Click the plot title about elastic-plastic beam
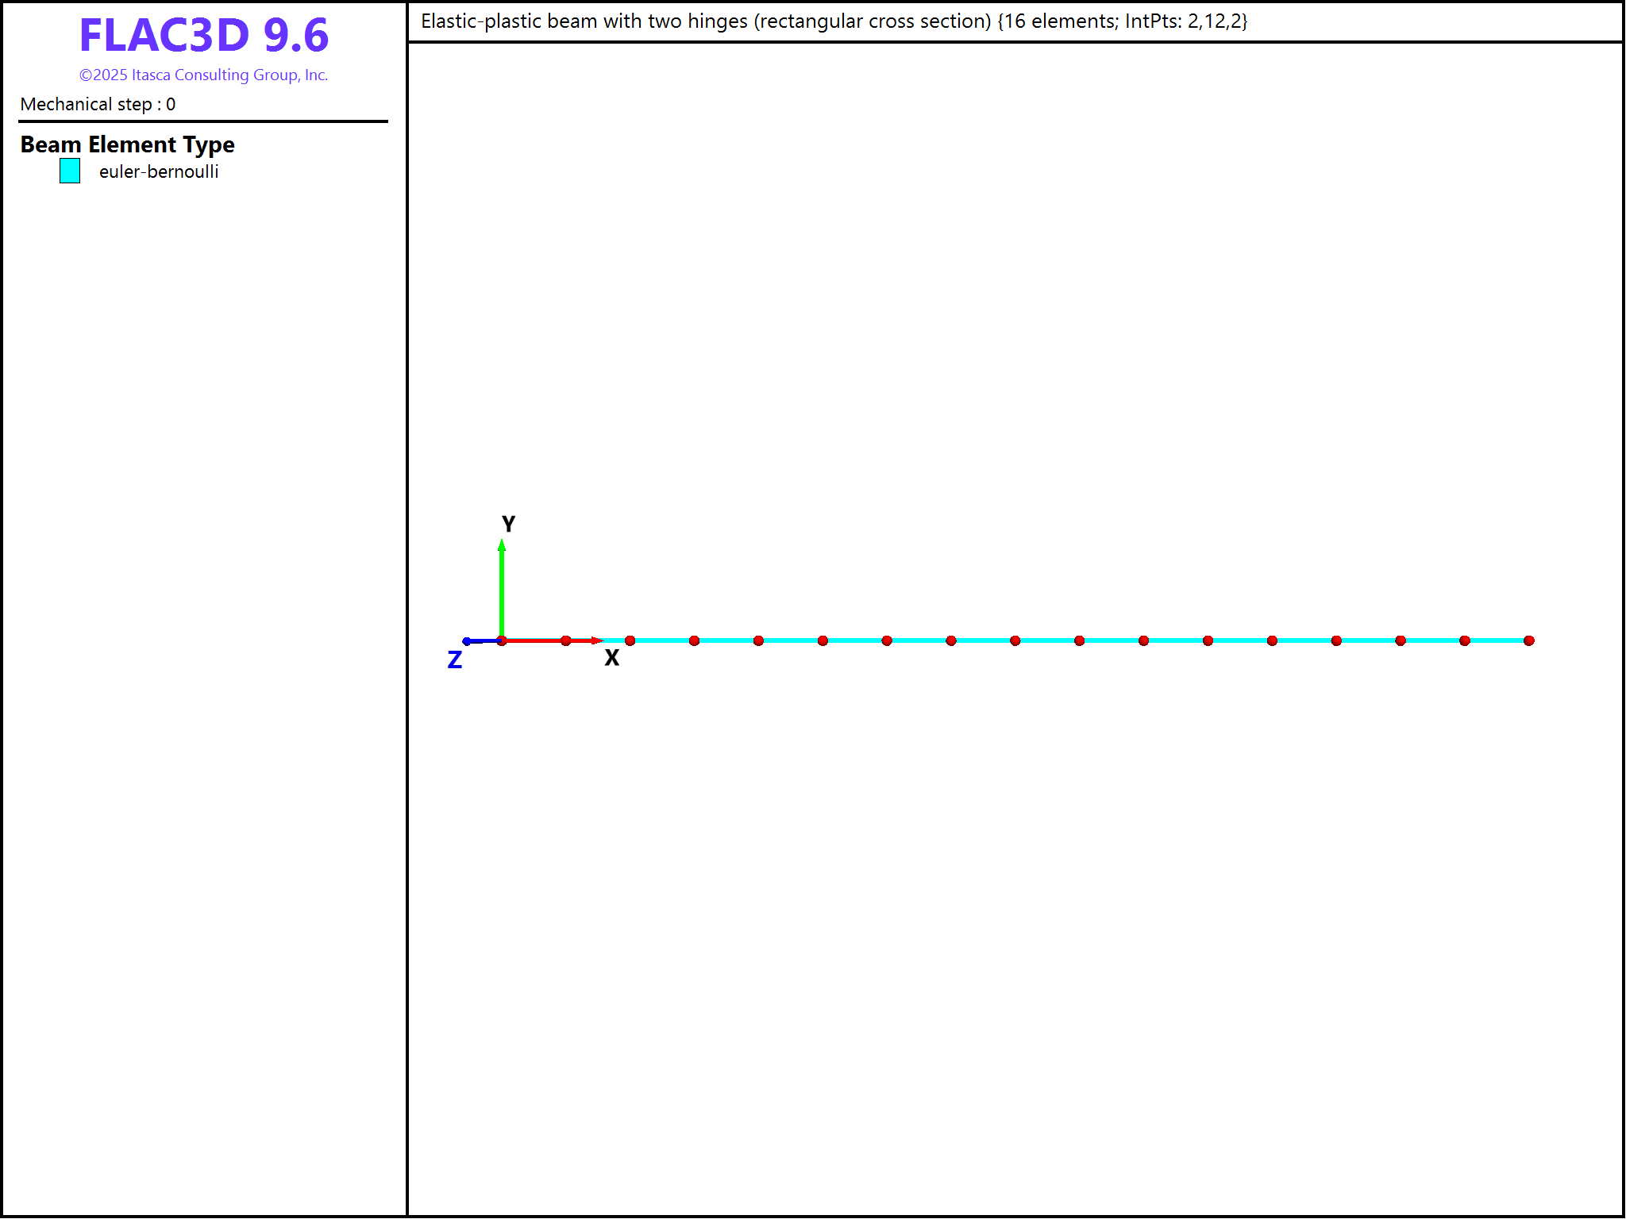The width and height of the screenshot is (1626, 1219). coord(834,21)
